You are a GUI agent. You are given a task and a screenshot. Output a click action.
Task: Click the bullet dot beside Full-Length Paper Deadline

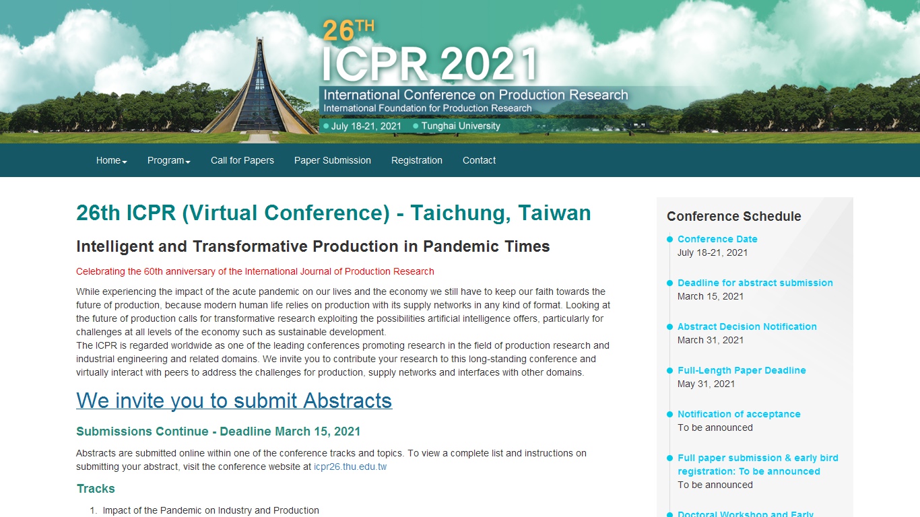(x=669, y=370)
